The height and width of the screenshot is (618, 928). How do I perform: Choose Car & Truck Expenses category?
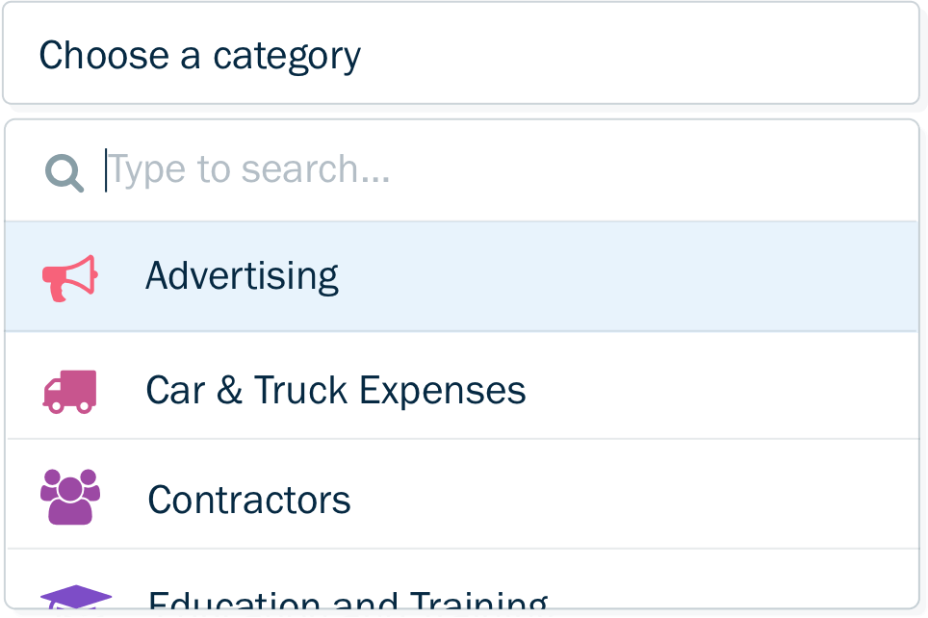click(335, 390)
